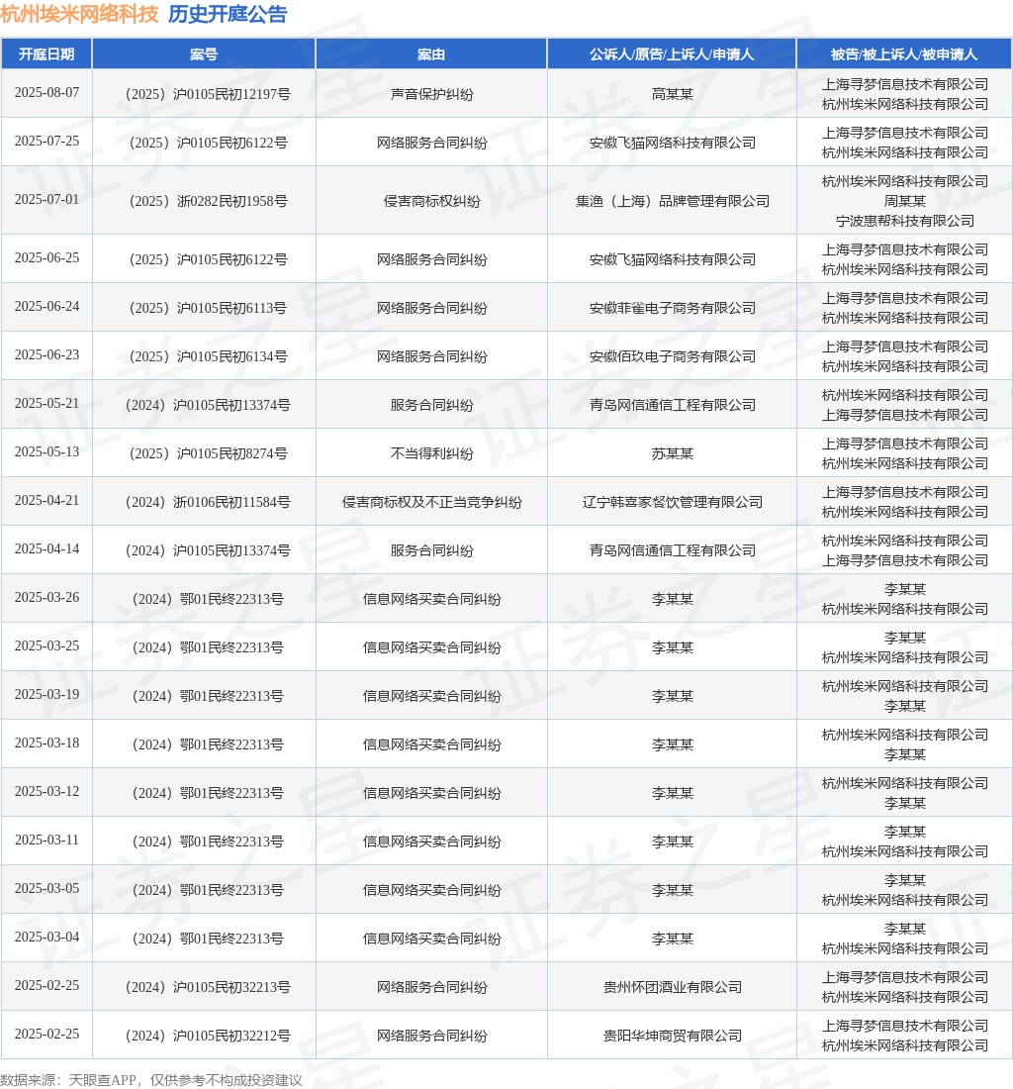The image size is (1013, 1089).
Task: Click the 公诉人/原告/上诉人/申请人 header
Action: (x=672, y=54)
